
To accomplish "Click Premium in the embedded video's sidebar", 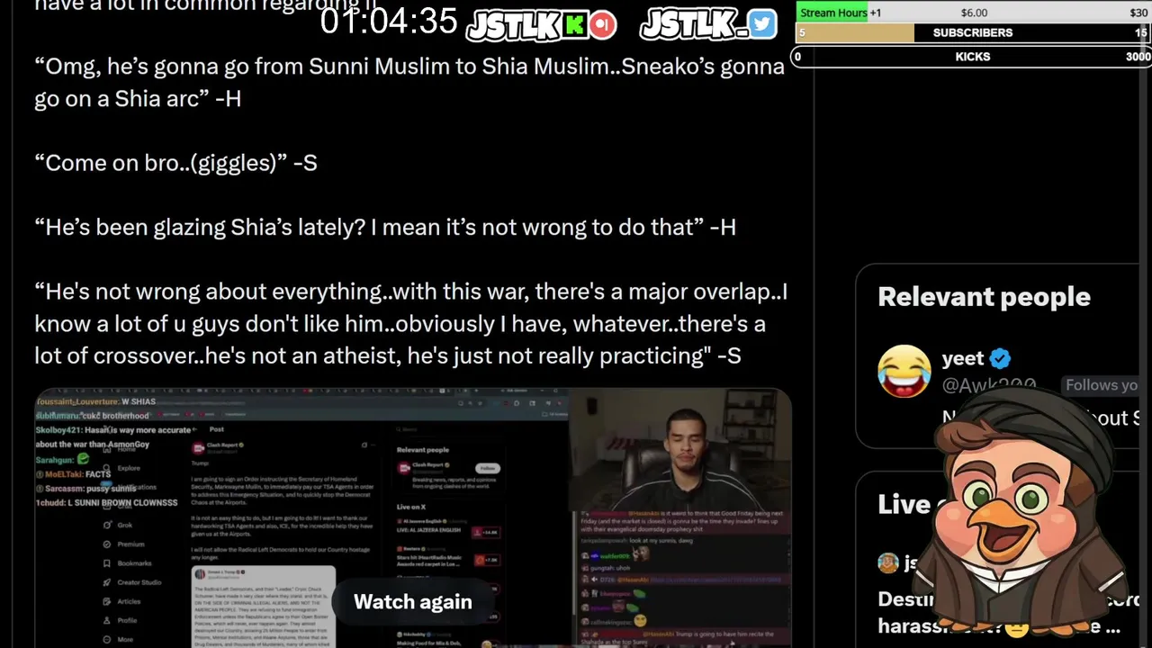I will [130, 544].
